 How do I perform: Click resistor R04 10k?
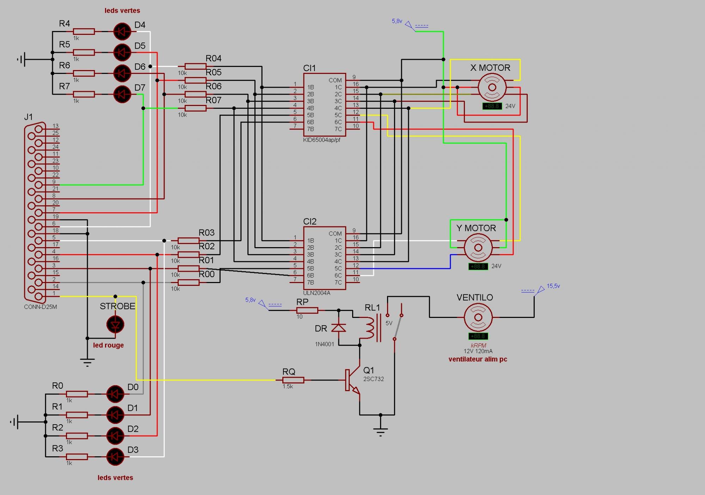195,66
